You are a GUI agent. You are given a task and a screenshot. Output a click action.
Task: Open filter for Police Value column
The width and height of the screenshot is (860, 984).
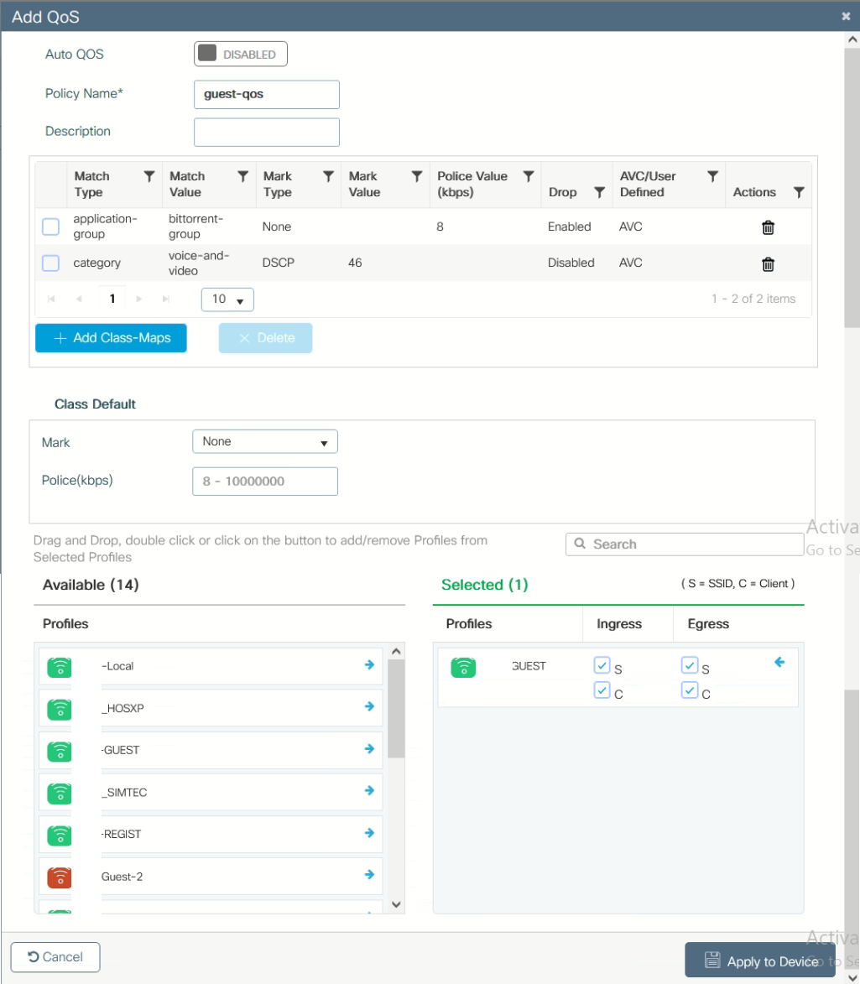pos(529,176)
